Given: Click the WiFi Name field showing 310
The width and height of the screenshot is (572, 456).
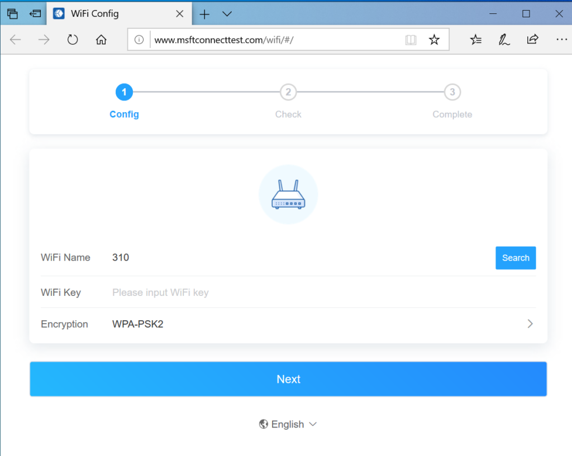Looking at the screenshot, I should 296,258.
